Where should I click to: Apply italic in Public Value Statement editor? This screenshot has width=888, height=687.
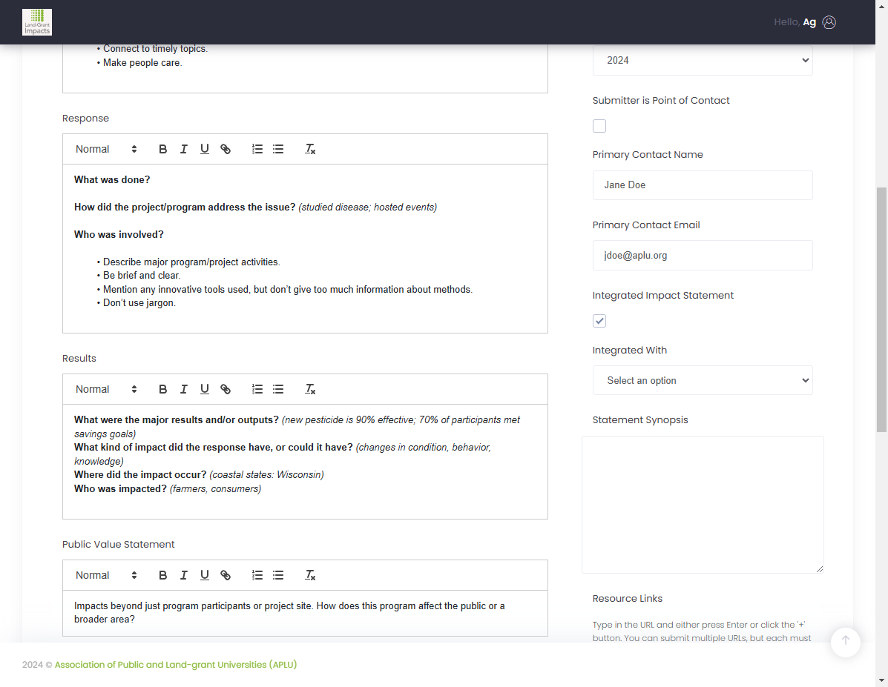(183, 575)
